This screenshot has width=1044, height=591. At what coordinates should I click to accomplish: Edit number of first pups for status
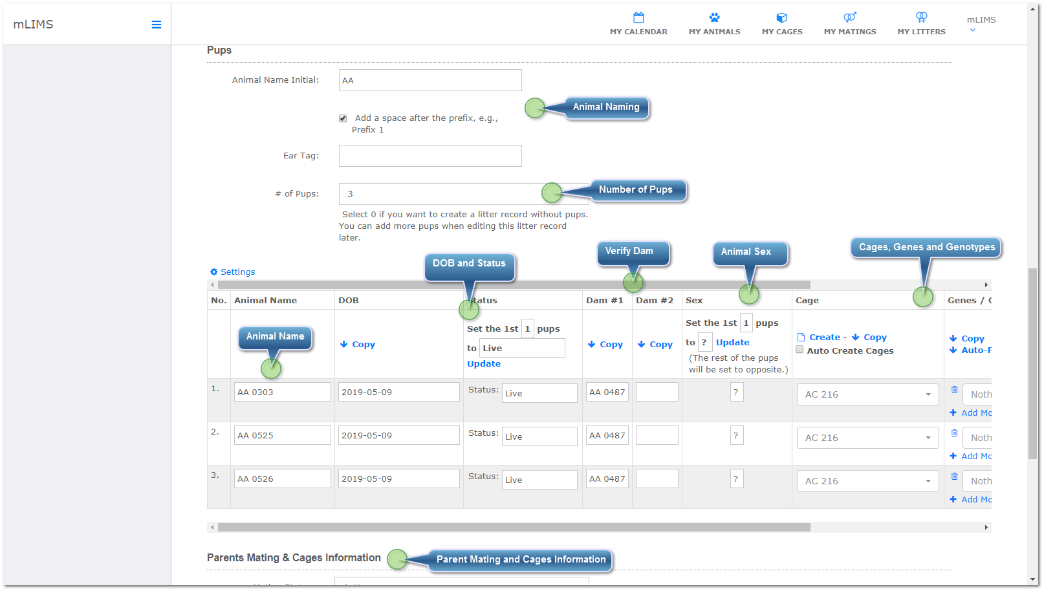[528, 328]
